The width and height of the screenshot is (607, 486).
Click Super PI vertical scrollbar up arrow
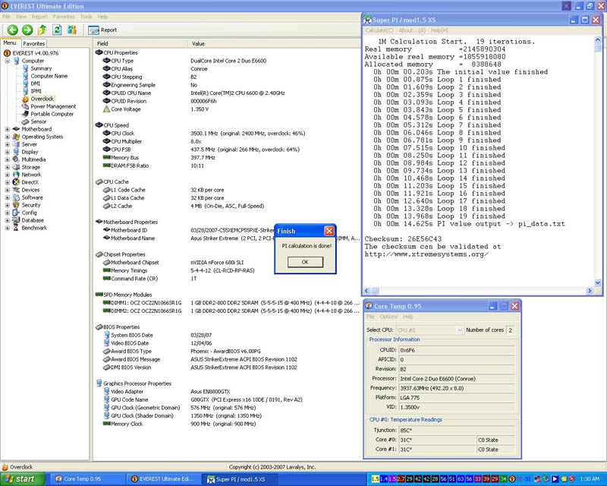coord(597,39)
